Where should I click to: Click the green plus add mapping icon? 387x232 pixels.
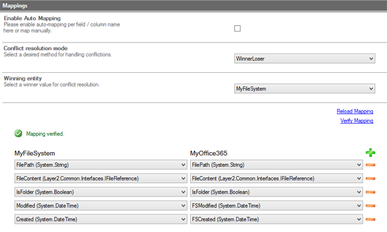(370, 153)
